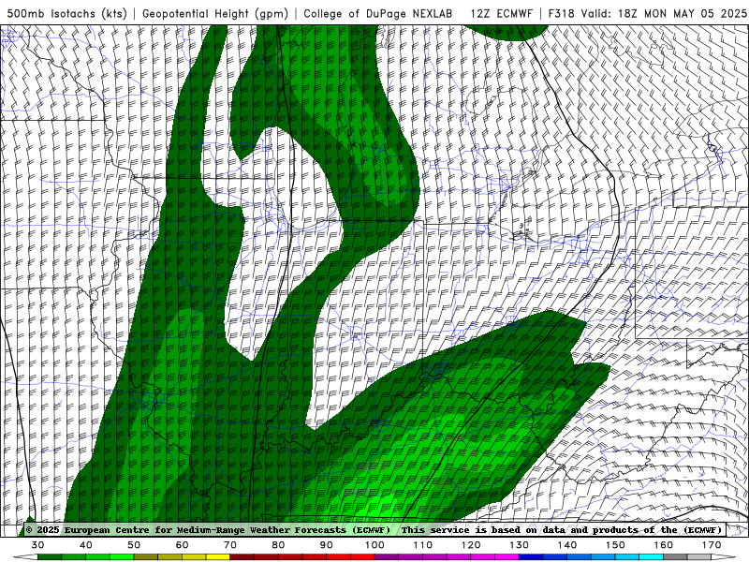Viewport: 749px width, 562px height.
Task: Click the '500mb Isotachs (kts)' title text
Action: click(66, 13)
